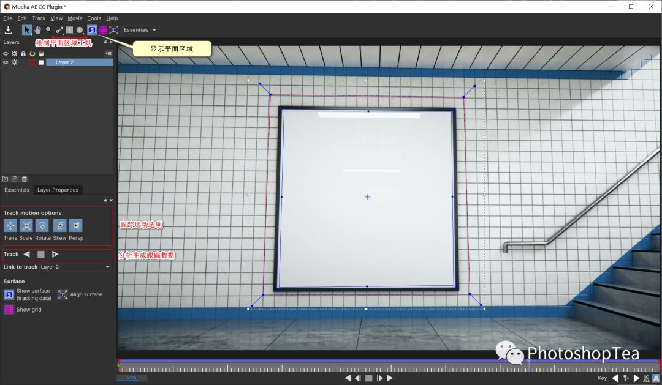Switch to the Layer Properties tab
Viewport: 662px width, 385px height.
58,190
